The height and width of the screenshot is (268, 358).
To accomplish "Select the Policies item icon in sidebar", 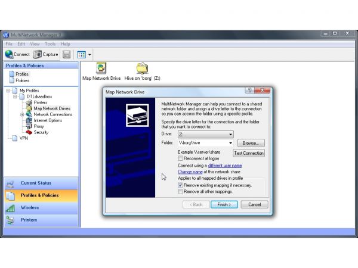I will pos(12,80).
